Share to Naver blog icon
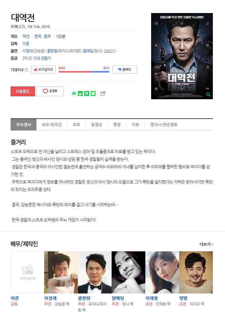225x312 pixels. [74, 93]
